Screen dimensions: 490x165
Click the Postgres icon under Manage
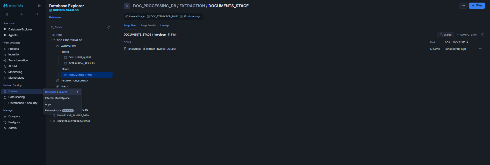(x=5, y=122)
